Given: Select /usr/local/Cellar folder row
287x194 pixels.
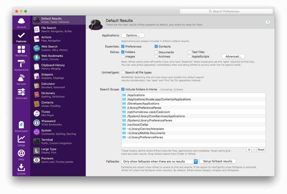Looking at the screenshot, I should coord(193,125).
